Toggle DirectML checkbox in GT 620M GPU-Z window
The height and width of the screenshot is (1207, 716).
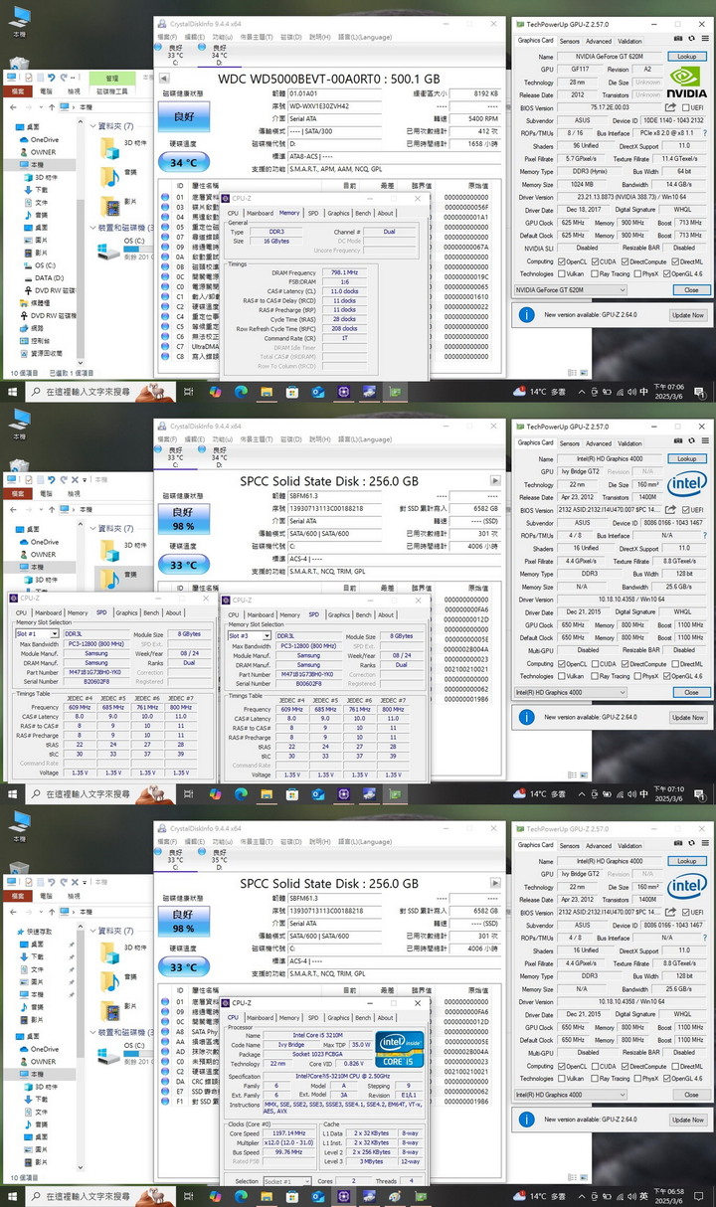pos(676,261)
